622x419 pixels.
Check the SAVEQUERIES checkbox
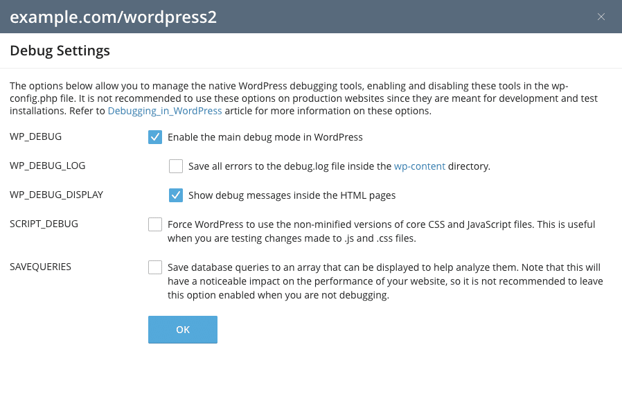click(x=155, y=267)
